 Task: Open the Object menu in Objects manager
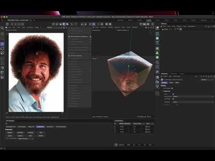coord(179,26)
